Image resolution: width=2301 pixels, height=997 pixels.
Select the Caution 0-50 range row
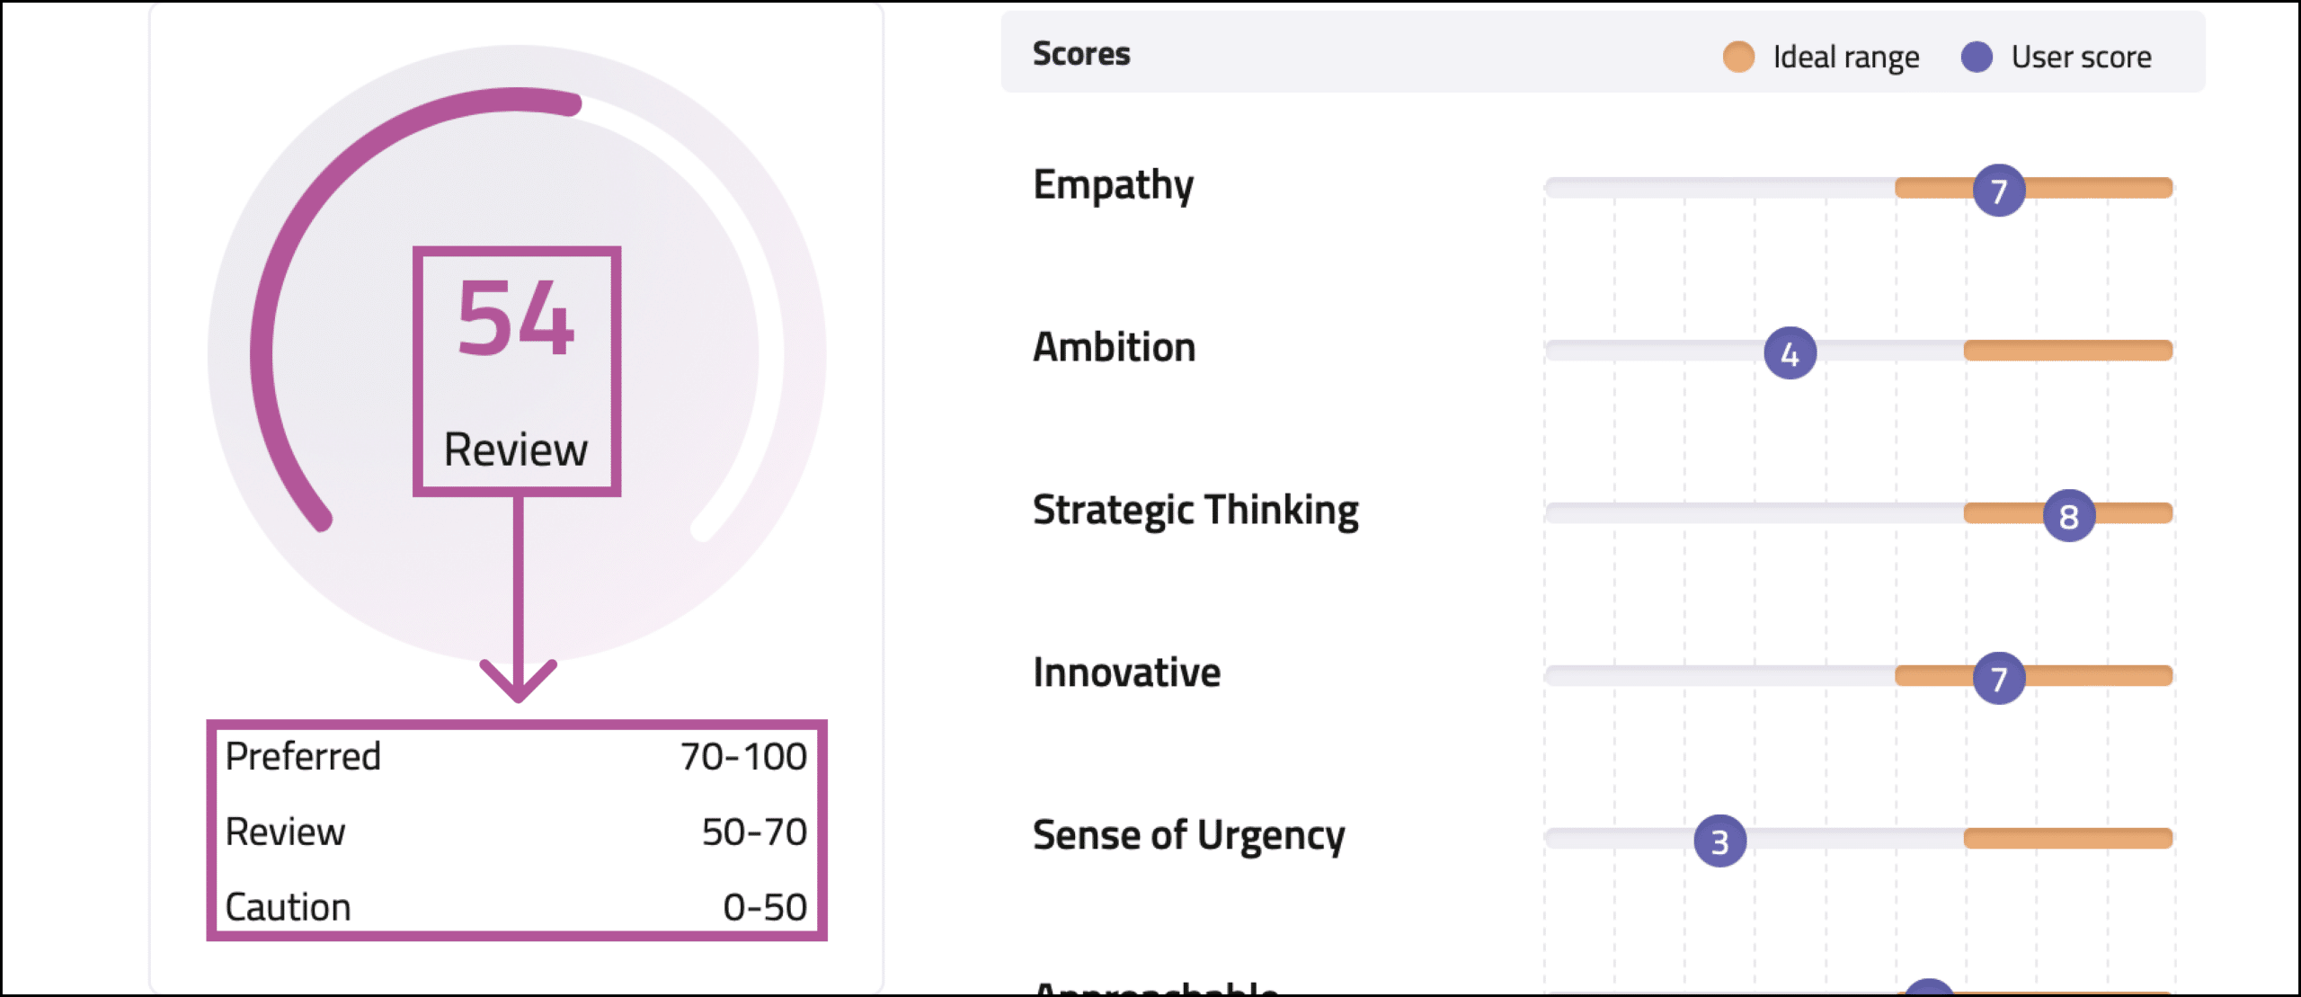click(x=516, y=907)
